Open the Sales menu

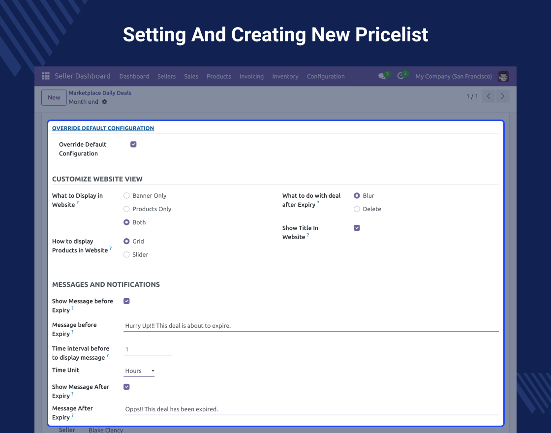click(191, 76)
